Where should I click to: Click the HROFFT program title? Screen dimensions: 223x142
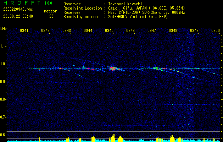click(x=22, y=3)
